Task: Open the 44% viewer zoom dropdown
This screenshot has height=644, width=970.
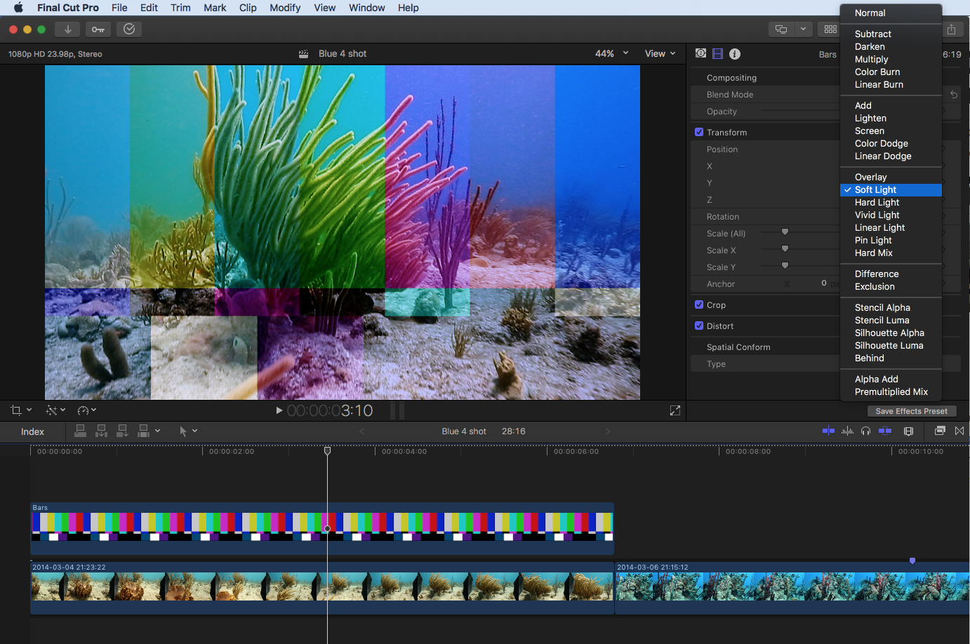Action: tap(612, 53)
